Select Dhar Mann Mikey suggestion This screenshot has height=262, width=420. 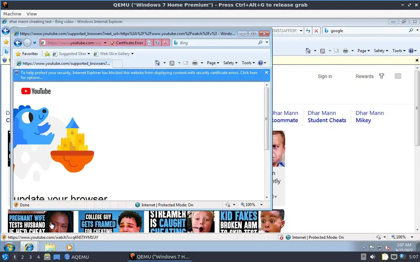coord(369,117)
